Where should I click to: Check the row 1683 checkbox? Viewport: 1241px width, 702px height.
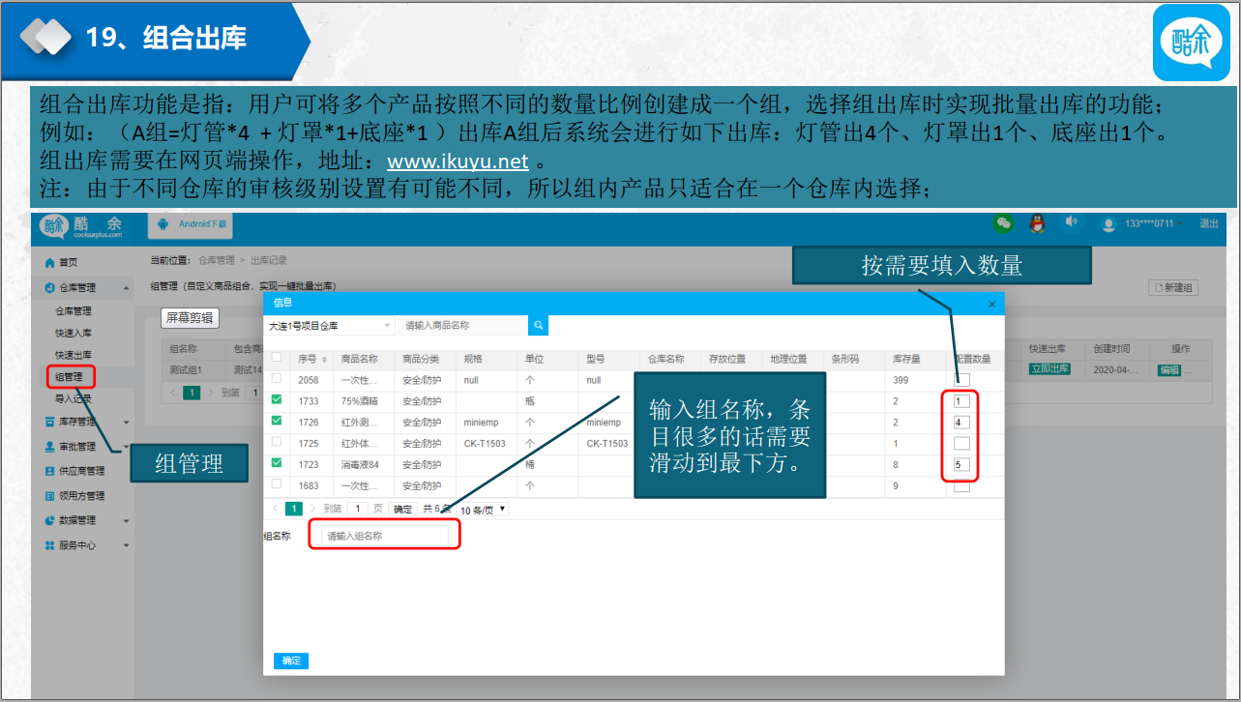coord(277,484)
